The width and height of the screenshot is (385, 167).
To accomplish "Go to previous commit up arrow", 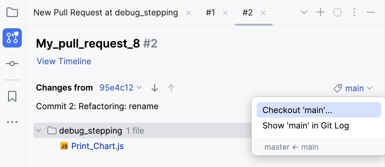I will (x=171, y=88).
